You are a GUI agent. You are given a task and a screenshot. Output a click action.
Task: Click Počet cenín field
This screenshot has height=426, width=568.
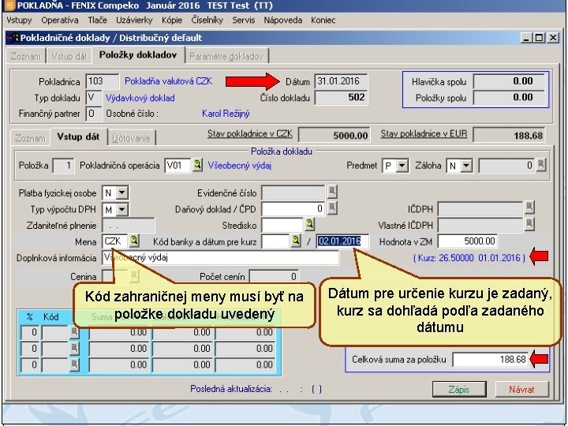275,277
